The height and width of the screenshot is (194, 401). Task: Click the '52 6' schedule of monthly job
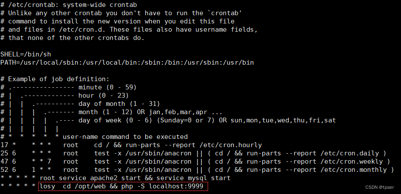[8, 170]
